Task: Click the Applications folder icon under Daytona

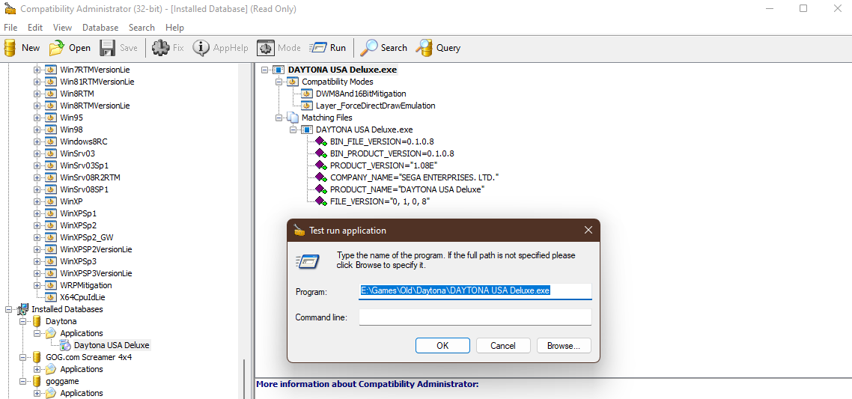Action: pyautogui.click(x=51, y=333)
